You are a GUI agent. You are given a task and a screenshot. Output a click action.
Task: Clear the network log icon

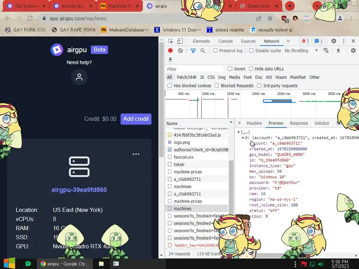(181, 50)
